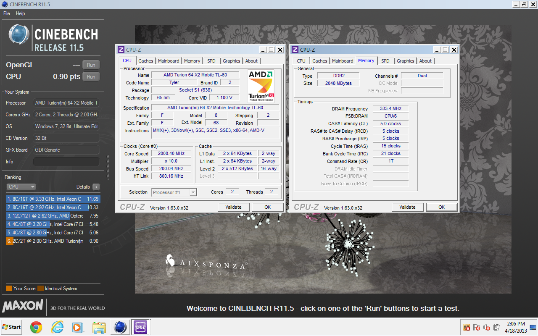Switch to SPD tab in left CPU-Z window

(211, 61)
